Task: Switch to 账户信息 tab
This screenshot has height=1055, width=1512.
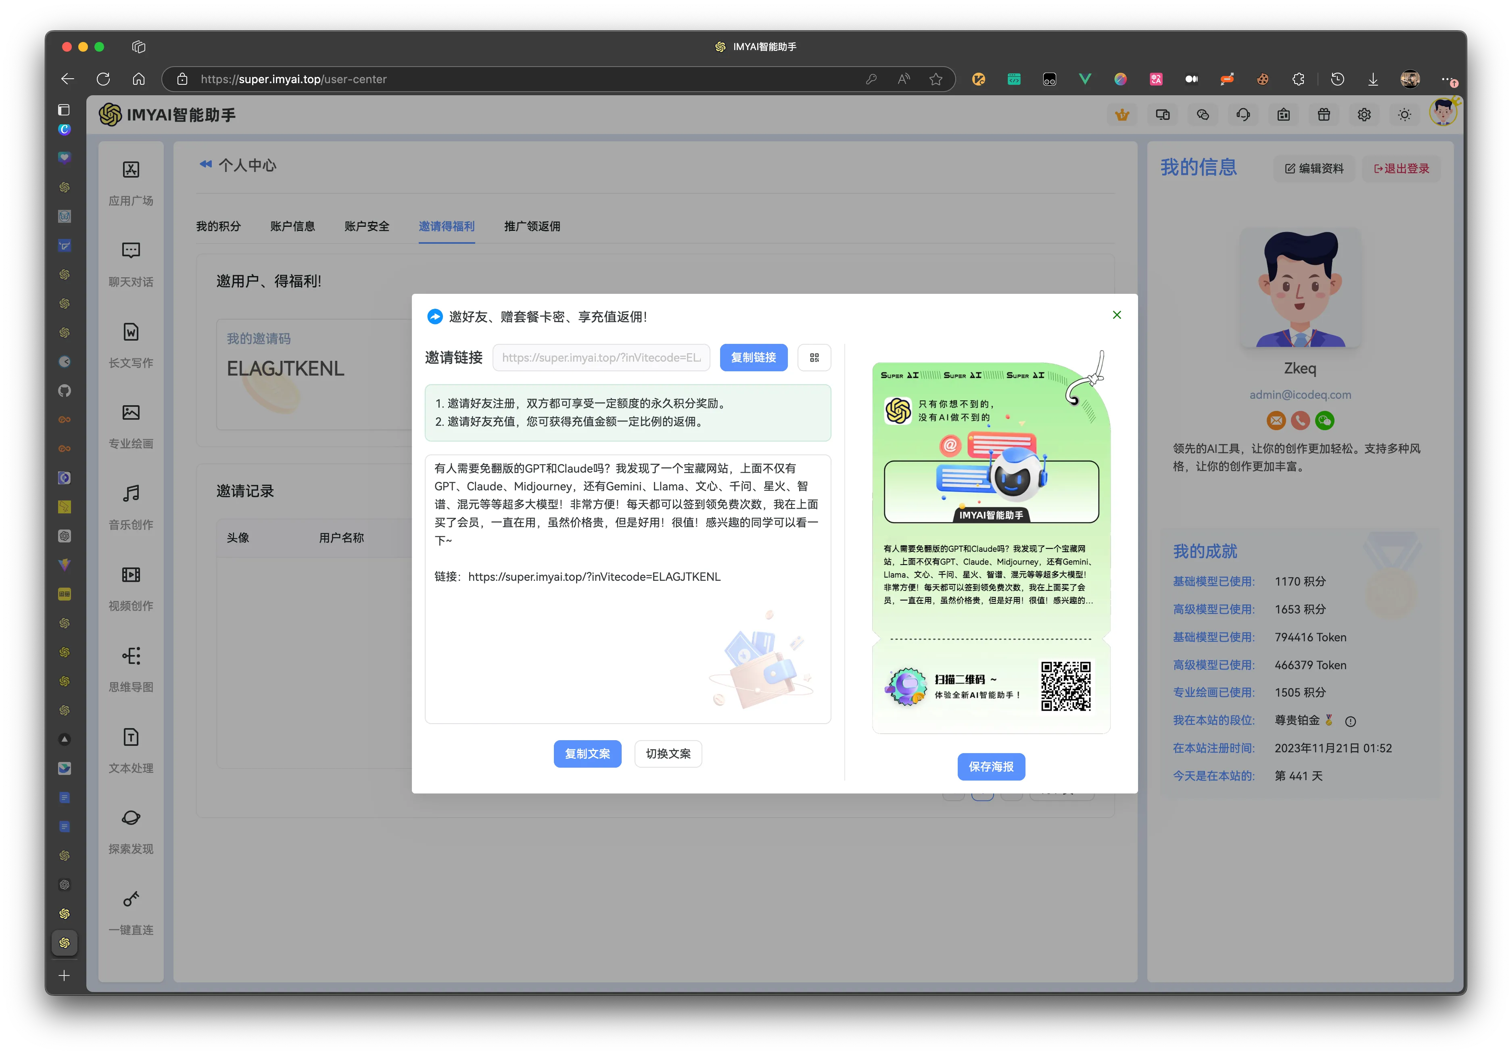Action: point(292,226)
